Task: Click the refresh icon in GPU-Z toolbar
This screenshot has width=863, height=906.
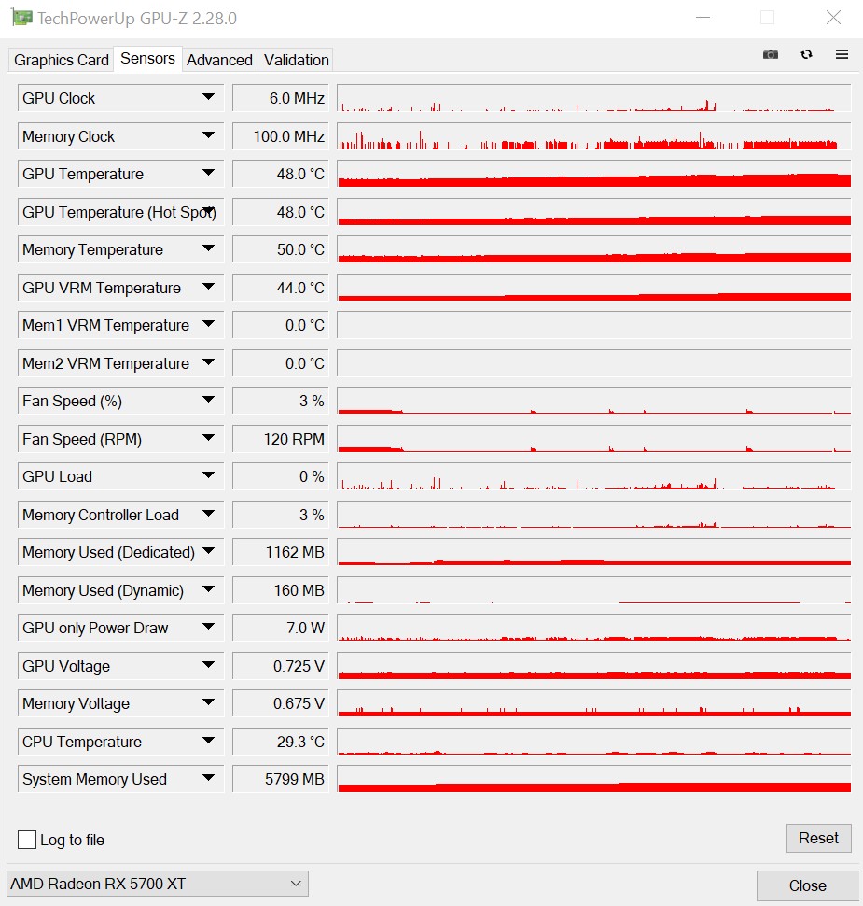Action: point(806,54)
